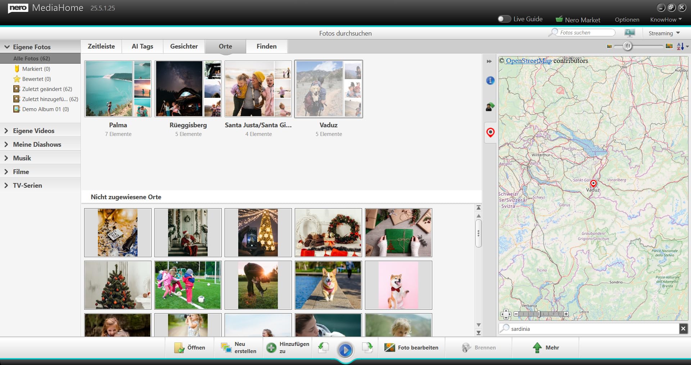691x365 pixels.
Task: Open the OpenStreetMap link
Action: coord(529,61)
